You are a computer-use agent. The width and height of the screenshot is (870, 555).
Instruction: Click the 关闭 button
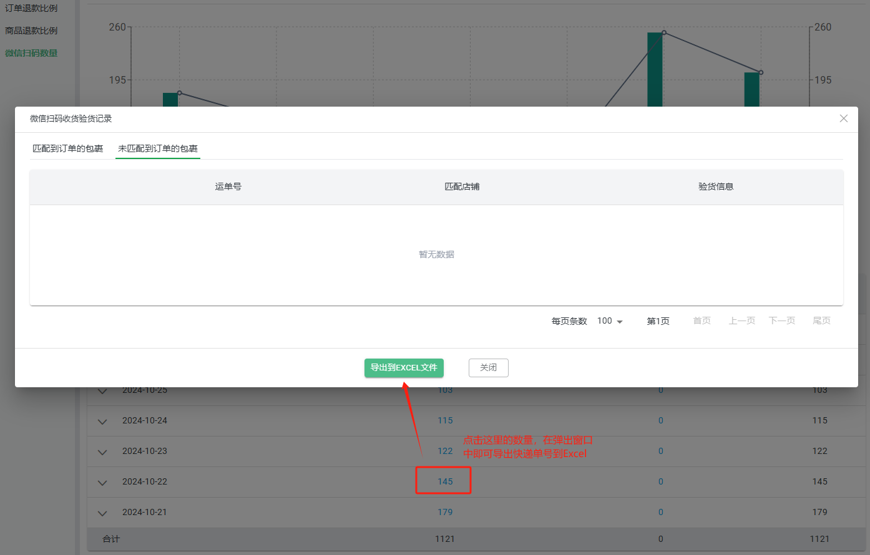[488, 368]
